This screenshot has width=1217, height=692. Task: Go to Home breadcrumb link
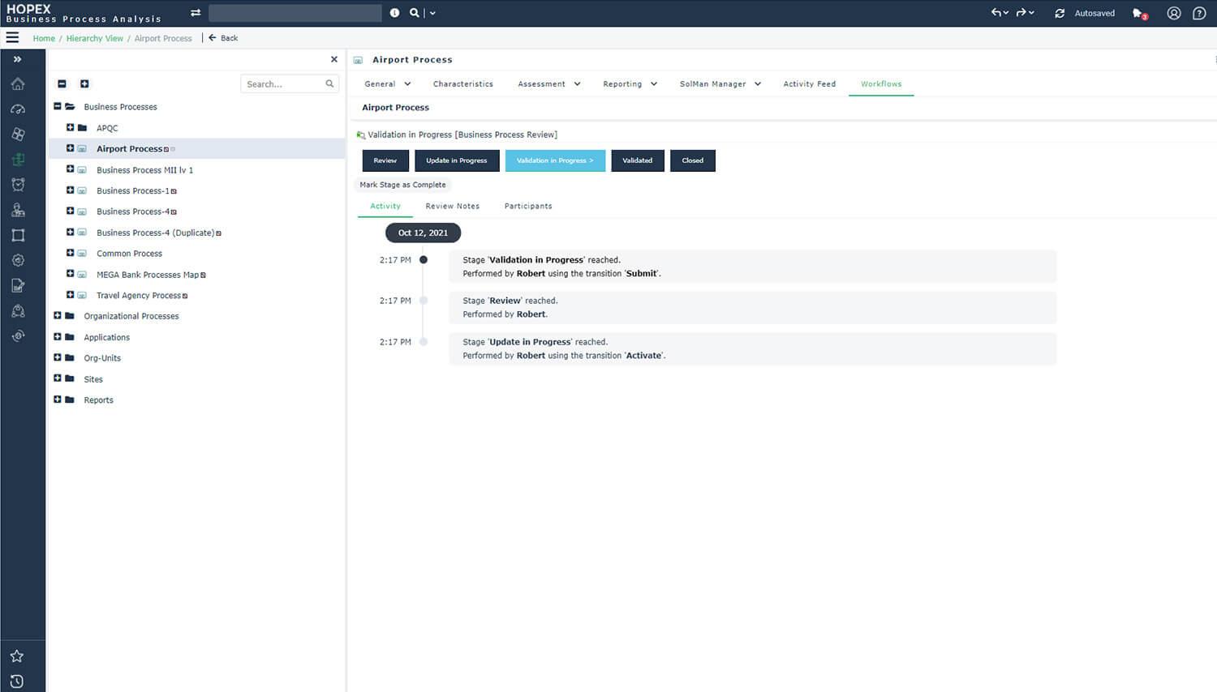pyautogui.click(x=44, y=38)
